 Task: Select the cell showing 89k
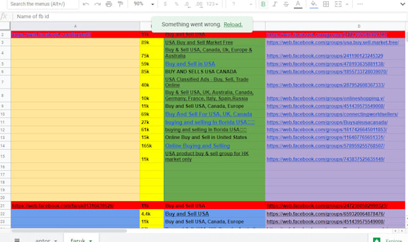point(152,43)
